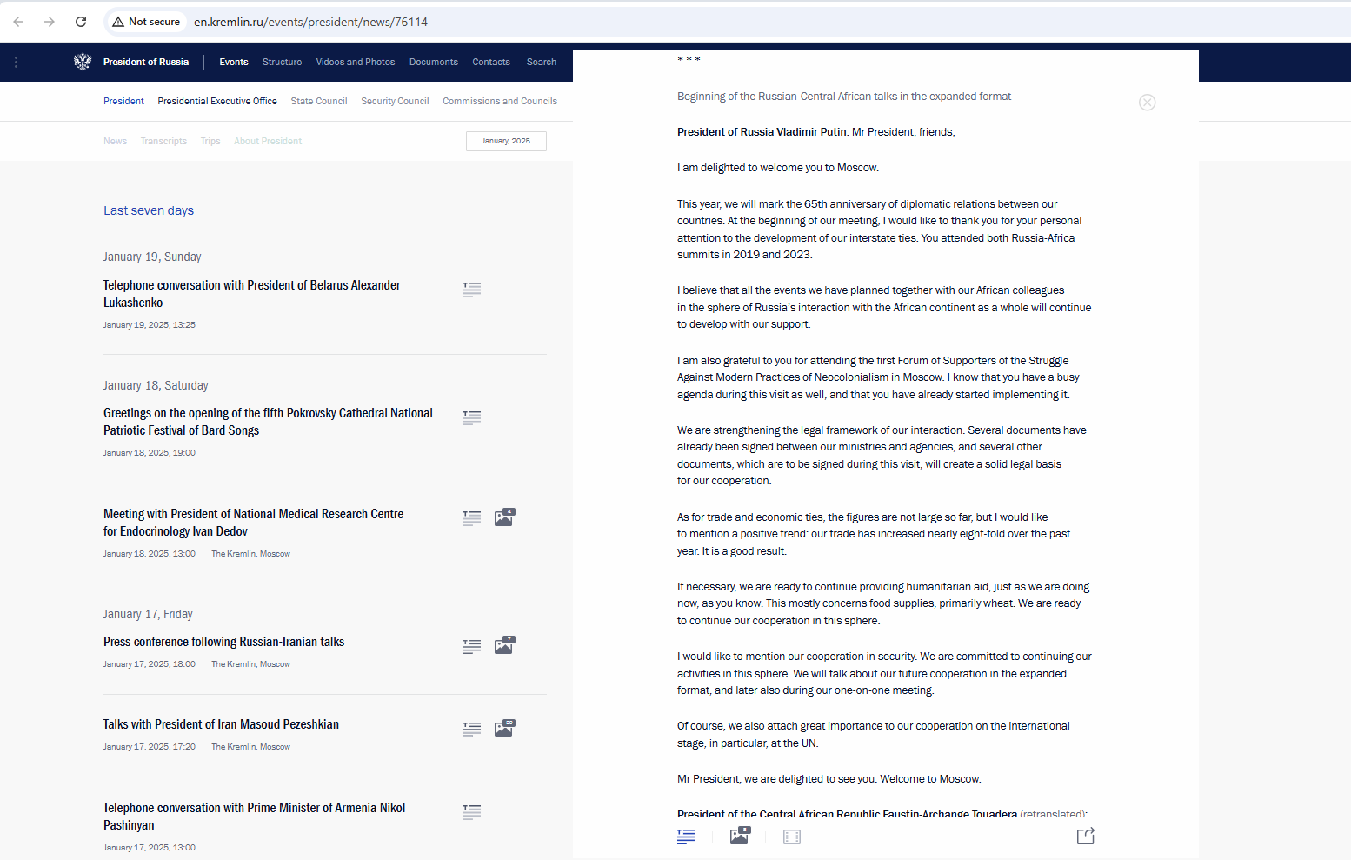This screenshot has width=1351, height=860.
Task: Click the browser reload button
Action: [x=81, y=22]
